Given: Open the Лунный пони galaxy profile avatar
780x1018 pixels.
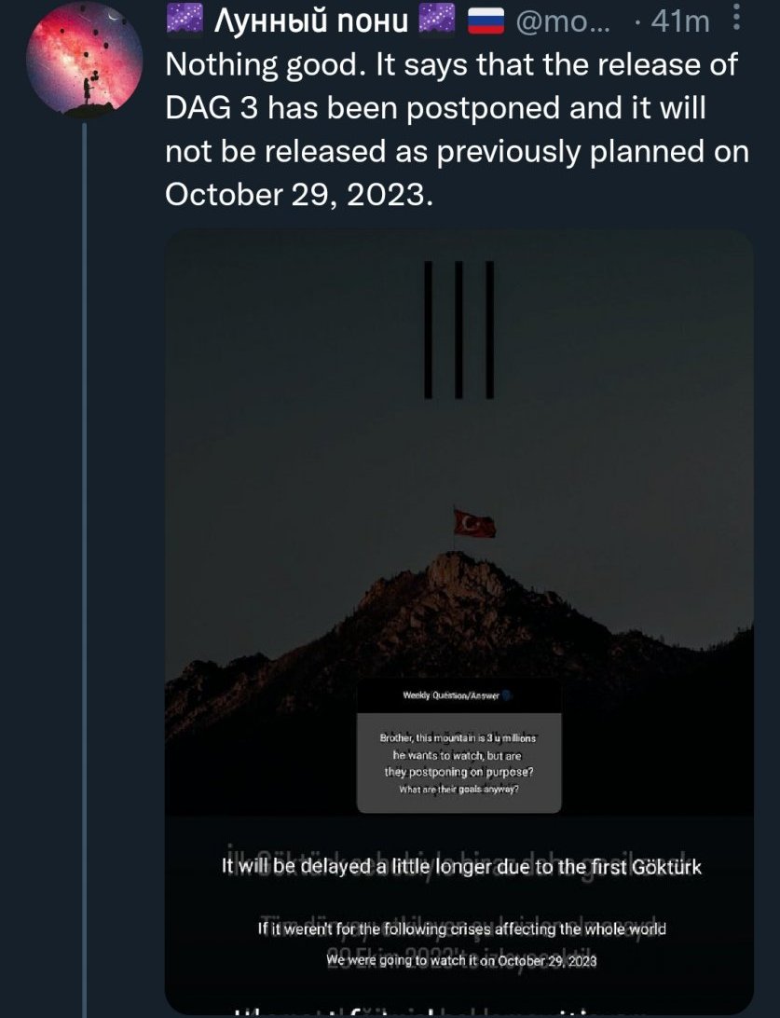Looking at the screenshot, I should pos(85,59).
